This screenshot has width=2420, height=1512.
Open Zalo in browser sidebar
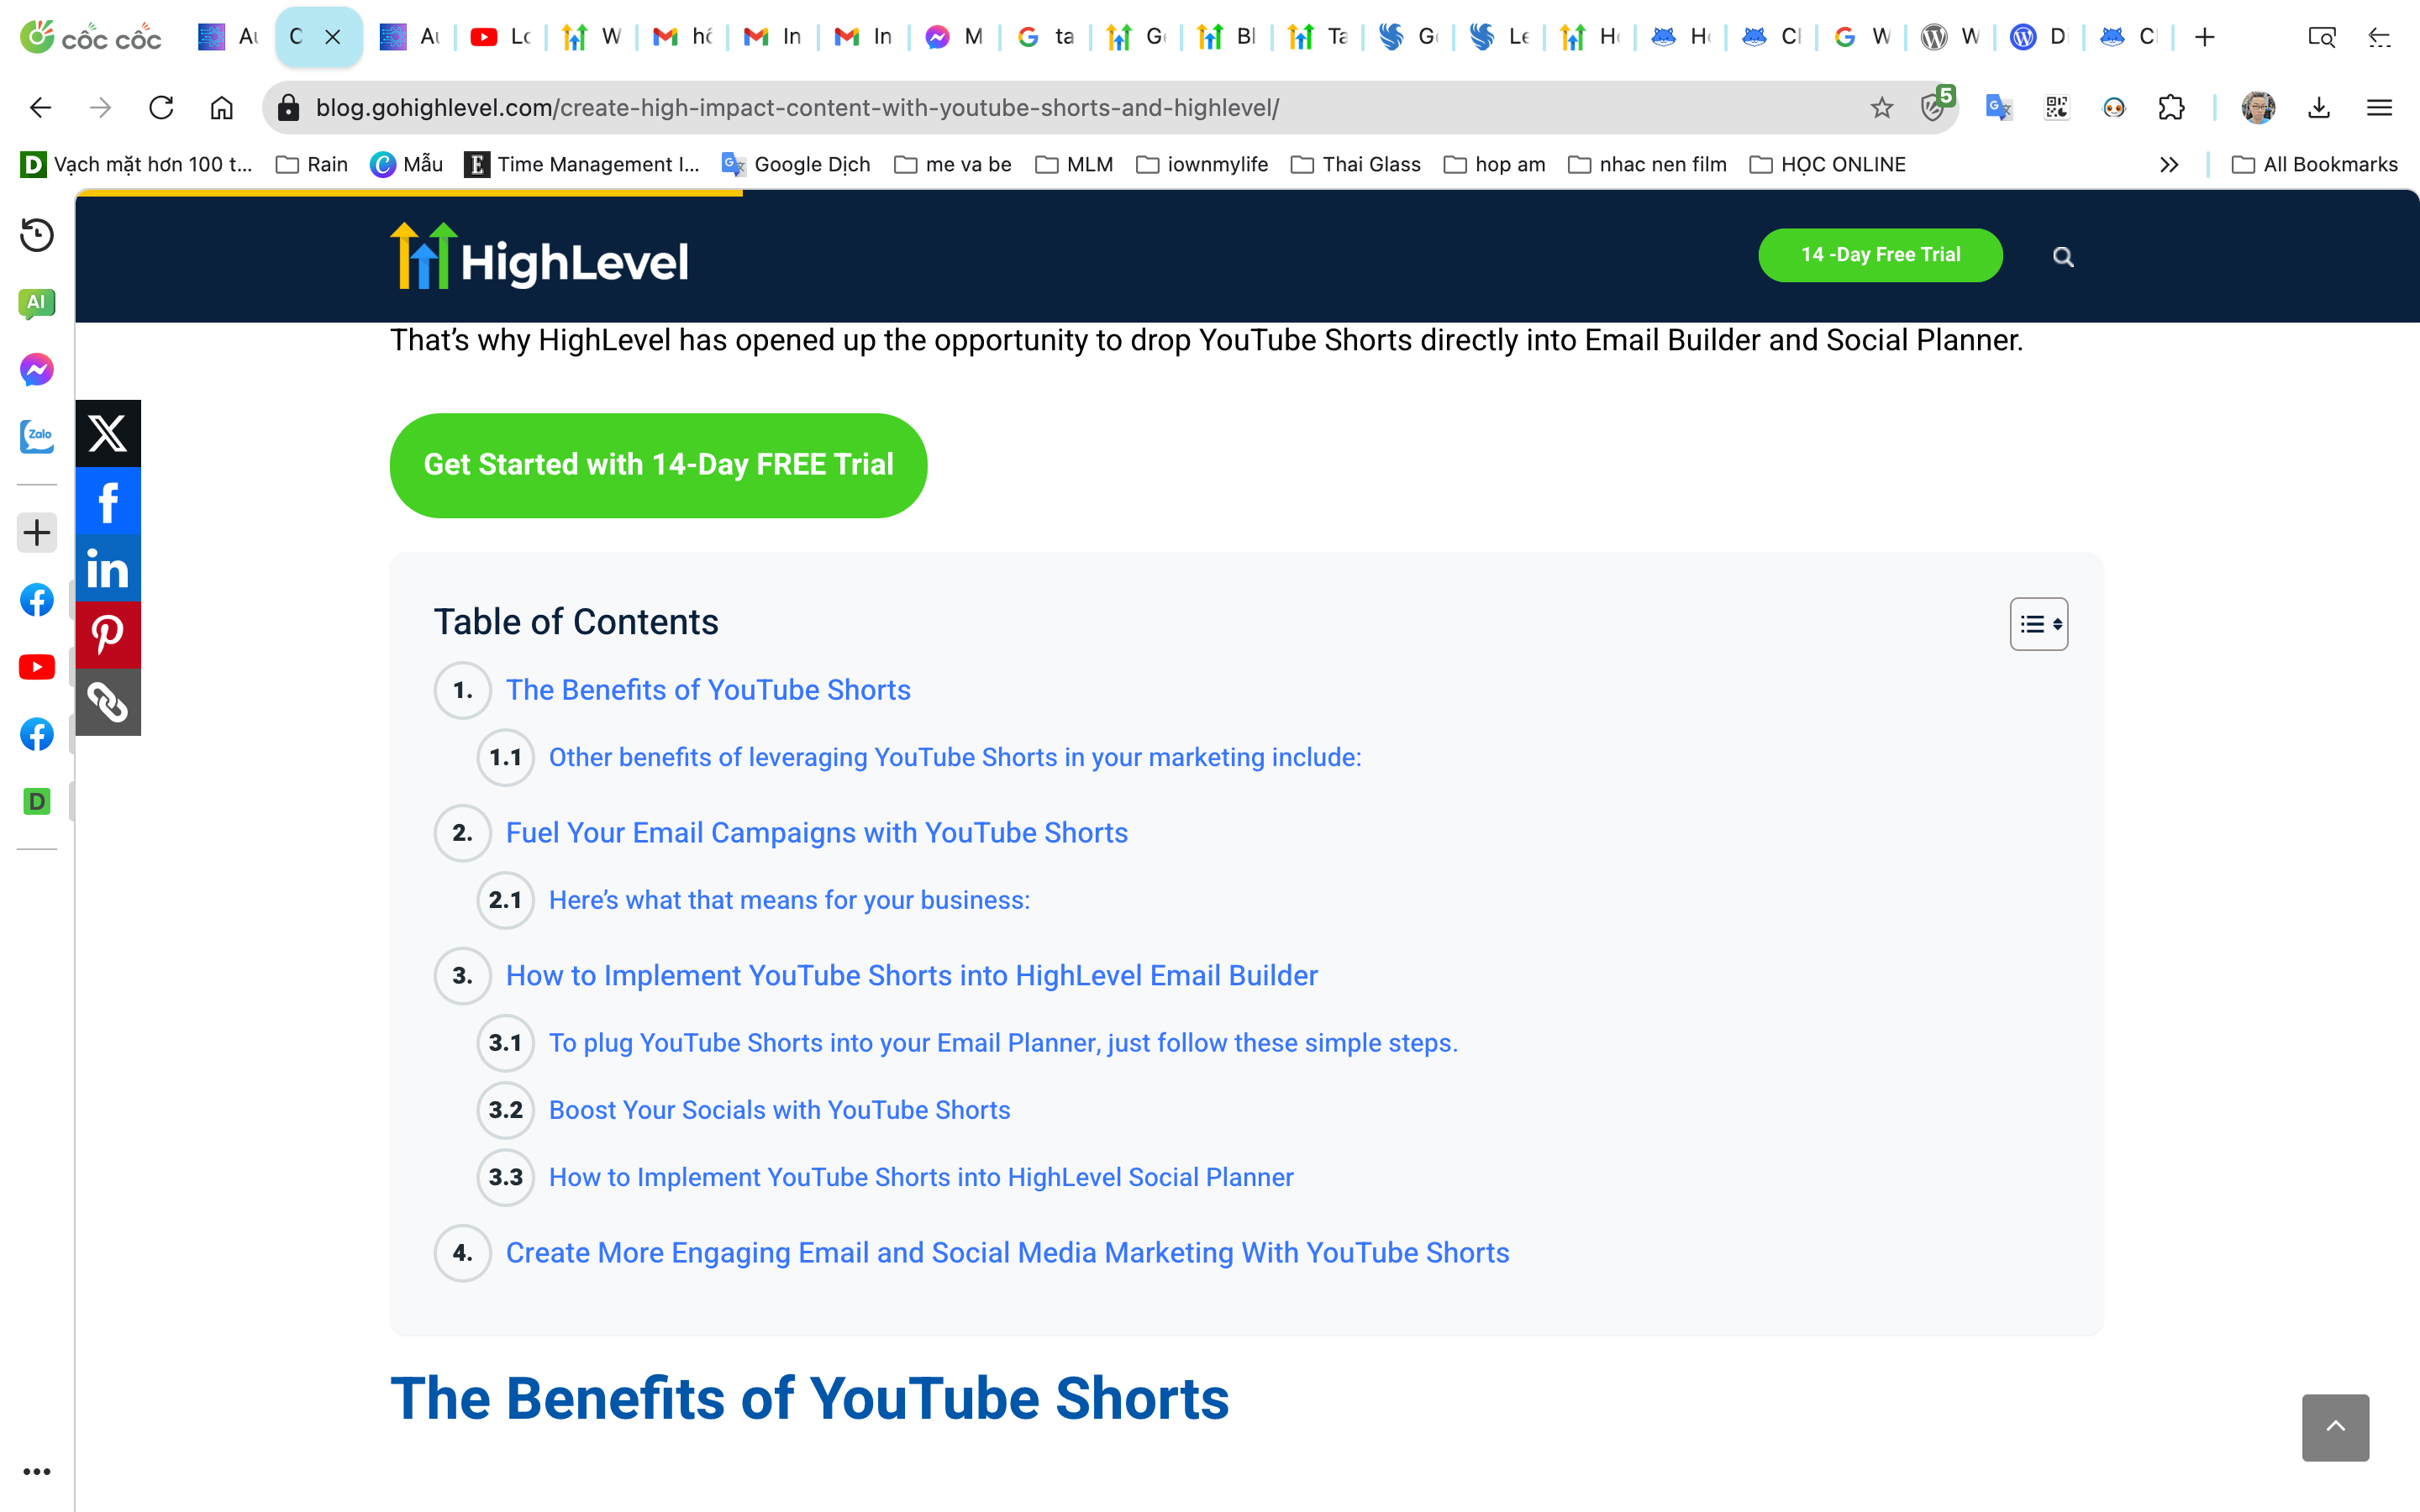37,436
